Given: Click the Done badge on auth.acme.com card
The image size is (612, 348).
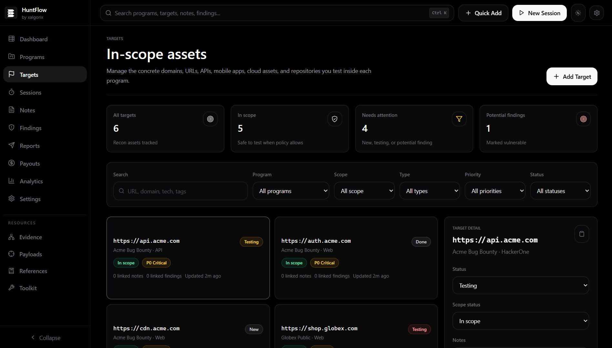Looking at the screenshot, I should coord(421,242).
